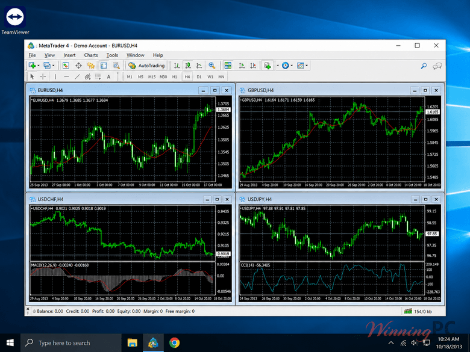The width and height of the screenshot is (470, 352).
Task: Focus the taskbar search box
Action: pyautogui.click(x=70, y=343)
